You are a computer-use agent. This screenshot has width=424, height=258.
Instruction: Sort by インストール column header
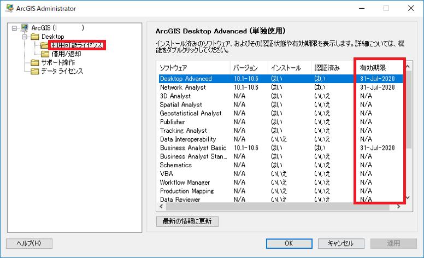pyautogui.click(x=290, y=68)
